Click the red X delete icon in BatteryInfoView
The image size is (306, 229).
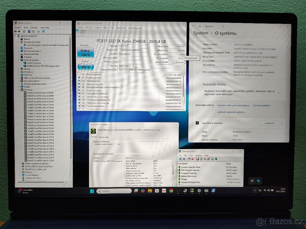(193, 159)
